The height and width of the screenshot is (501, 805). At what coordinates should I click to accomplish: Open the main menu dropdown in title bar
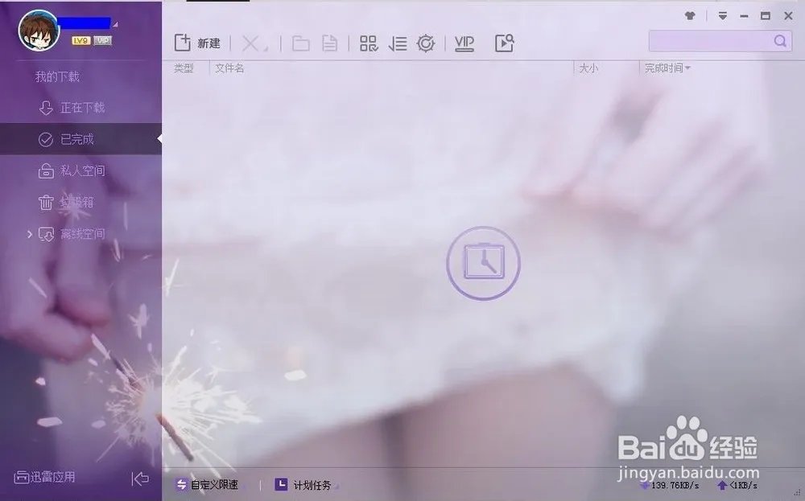(x=723, y=15)
